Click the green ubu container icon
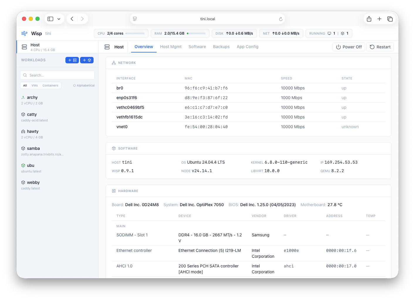The image size is (415, 300). point(23,165)
